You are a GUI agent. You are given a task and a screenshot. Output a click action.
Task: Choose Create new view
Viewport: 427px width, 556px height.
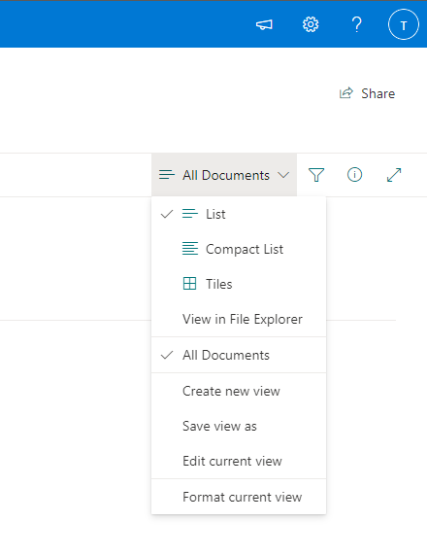pyautogui.click(x=239, y=391)
